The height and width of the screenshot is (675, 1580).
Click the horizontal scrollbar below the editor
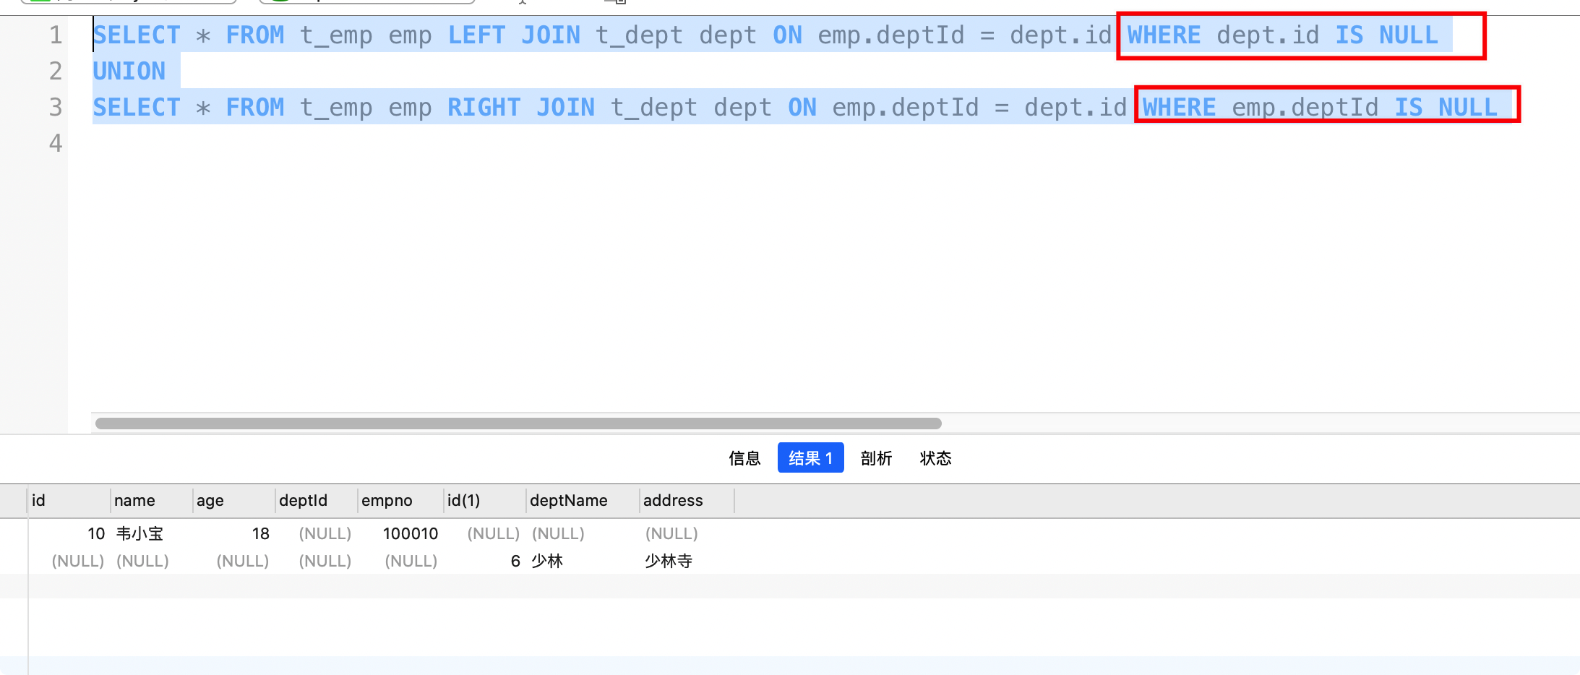[x=517, y=423]
